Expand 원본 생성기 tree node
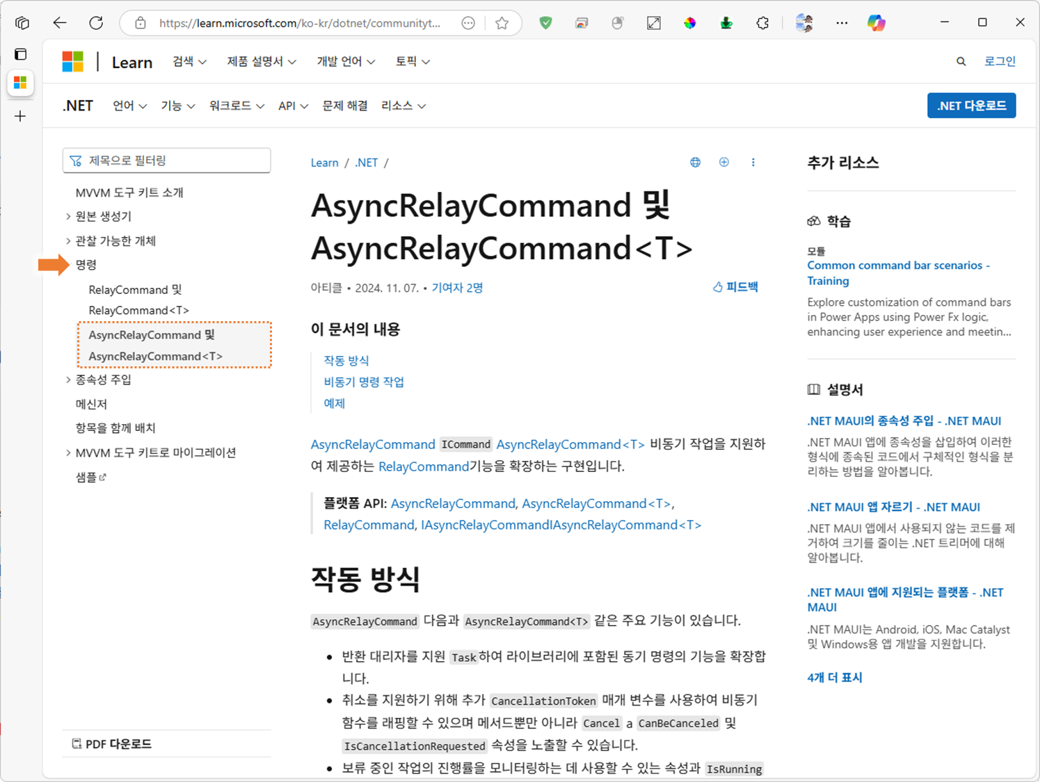1040x782 pixels. [68, 217]
